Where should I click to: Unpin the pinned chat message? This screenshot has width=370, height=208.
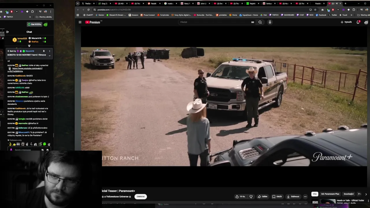(44, 51)
